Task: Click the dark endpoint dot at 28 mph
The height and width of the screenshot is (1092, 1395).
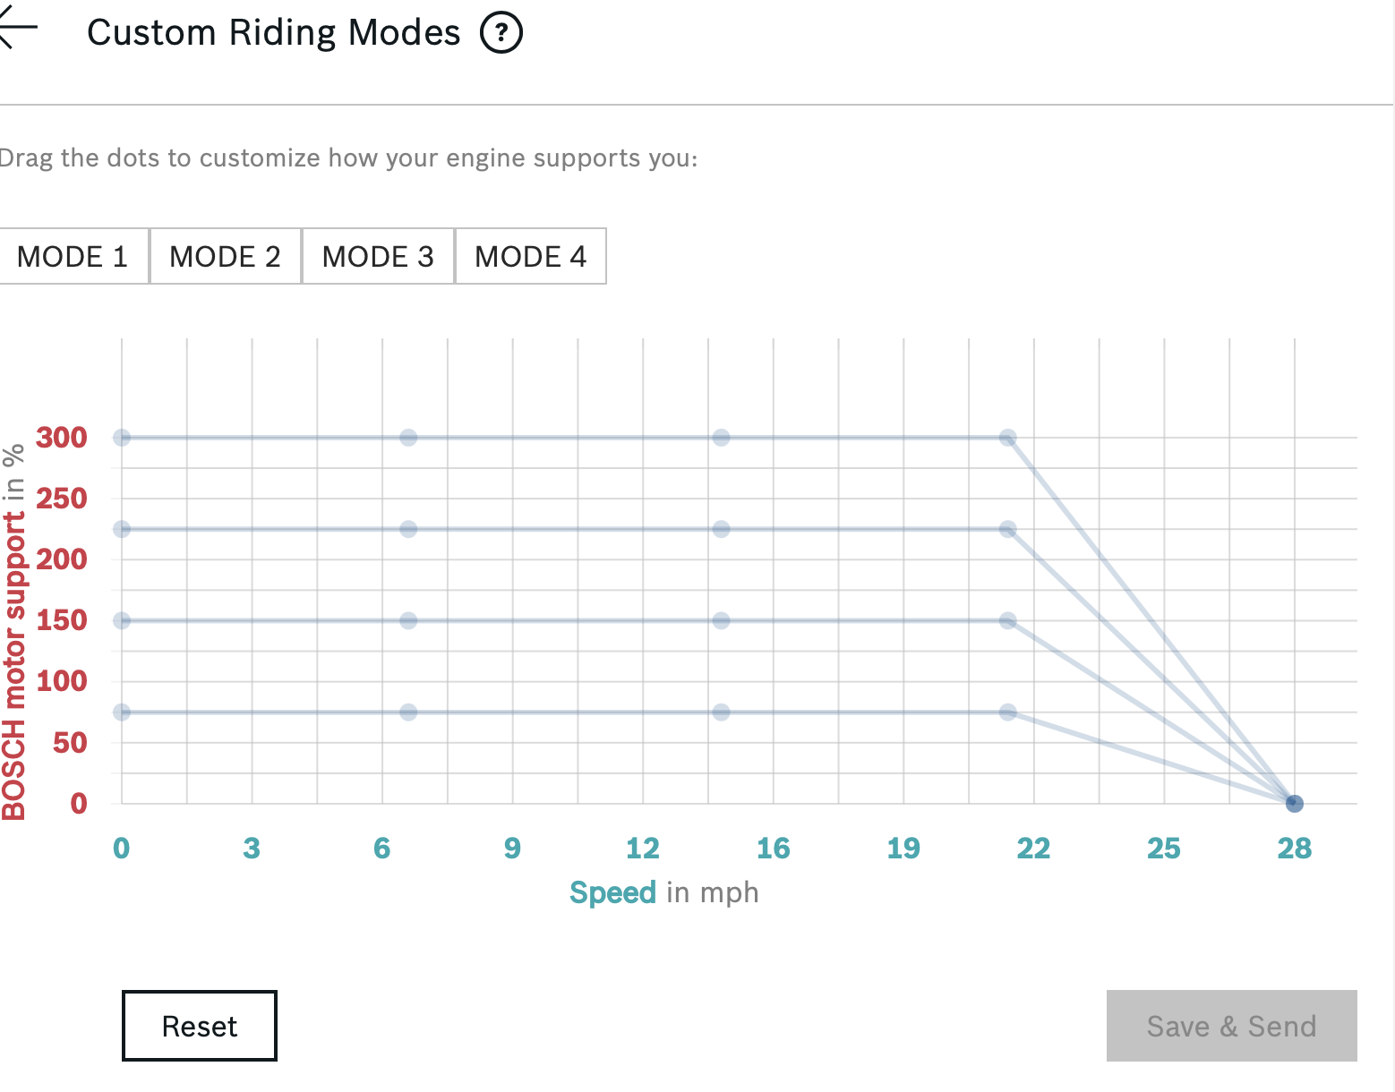Action: (x=1294, y=804)
